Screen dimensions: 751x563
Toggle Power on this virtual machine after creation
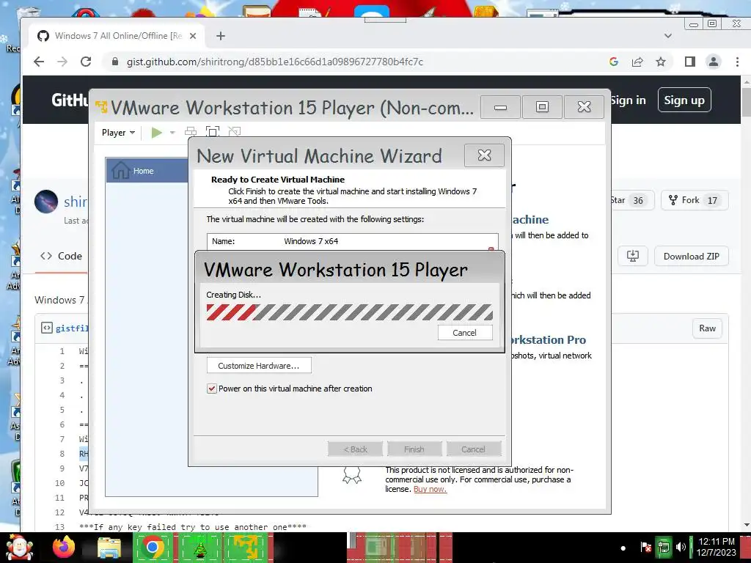(x=212, y=389)
